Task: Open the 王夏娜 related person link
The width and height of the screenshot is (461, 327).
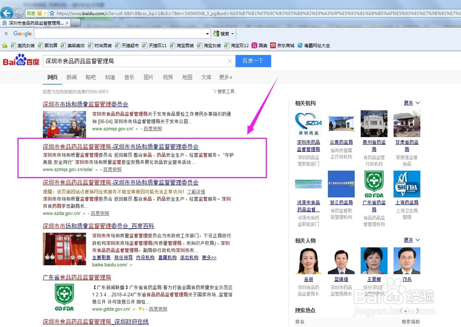Action: tap(374, 279)
